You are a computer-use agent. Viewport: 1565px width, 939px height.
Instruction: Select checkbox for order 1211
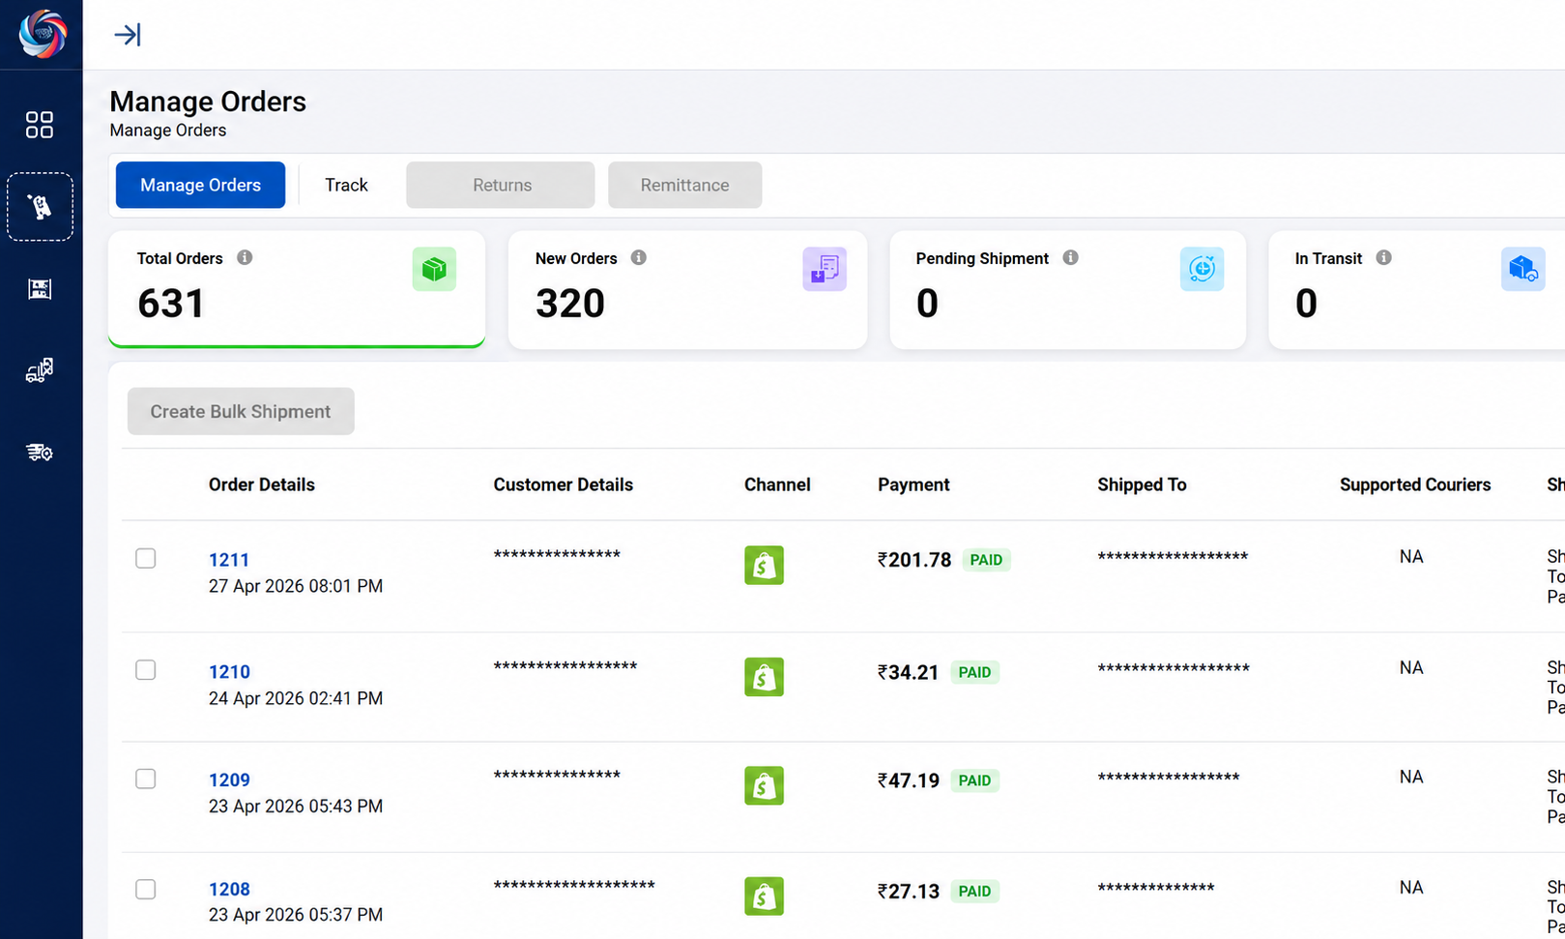tap(146, 558)
